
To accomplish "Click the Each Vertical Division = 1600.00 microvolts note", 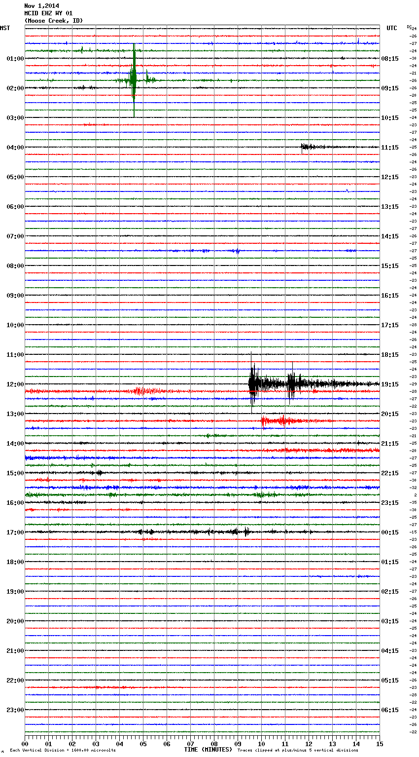I will click(x=63, y=751).
